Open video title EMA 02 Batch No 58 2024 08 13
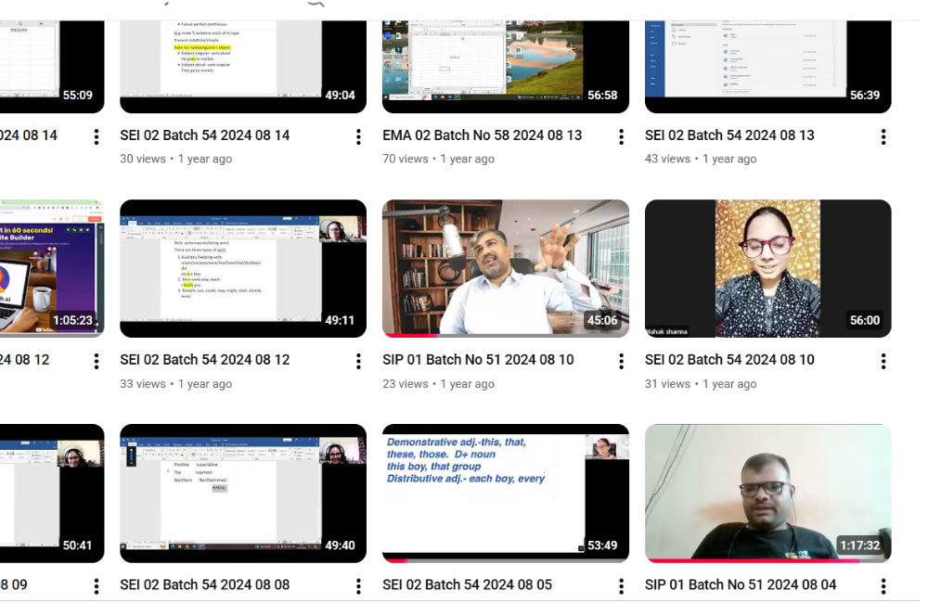This screenshot has width=928, height=603. pos(482,135)
